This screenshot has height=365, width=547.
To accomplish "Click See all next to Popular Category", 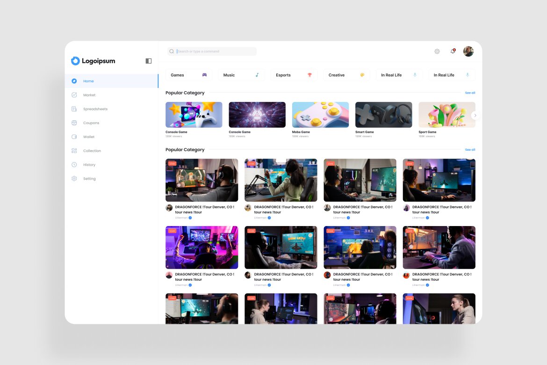I will 470,93.
